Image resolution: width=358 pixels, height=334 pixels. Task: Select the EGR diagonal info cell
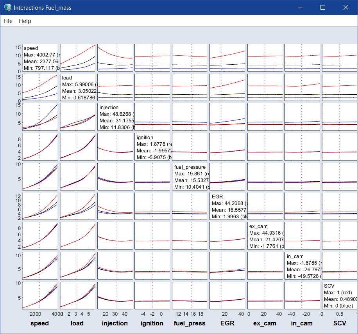tap(228, 206)
